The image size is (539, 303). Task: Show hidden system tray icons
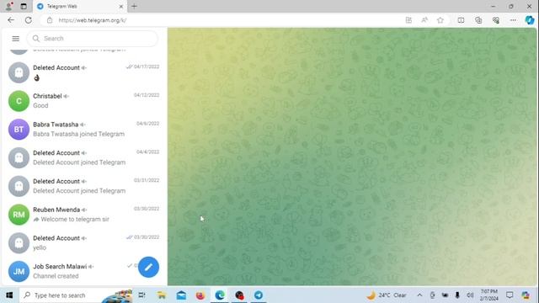coord(419,295)
